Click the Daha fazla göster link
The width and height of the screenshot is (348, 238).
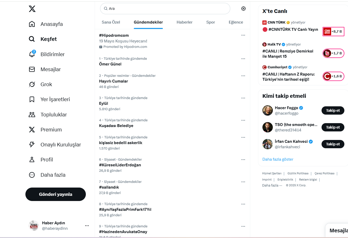coord(278,159)
